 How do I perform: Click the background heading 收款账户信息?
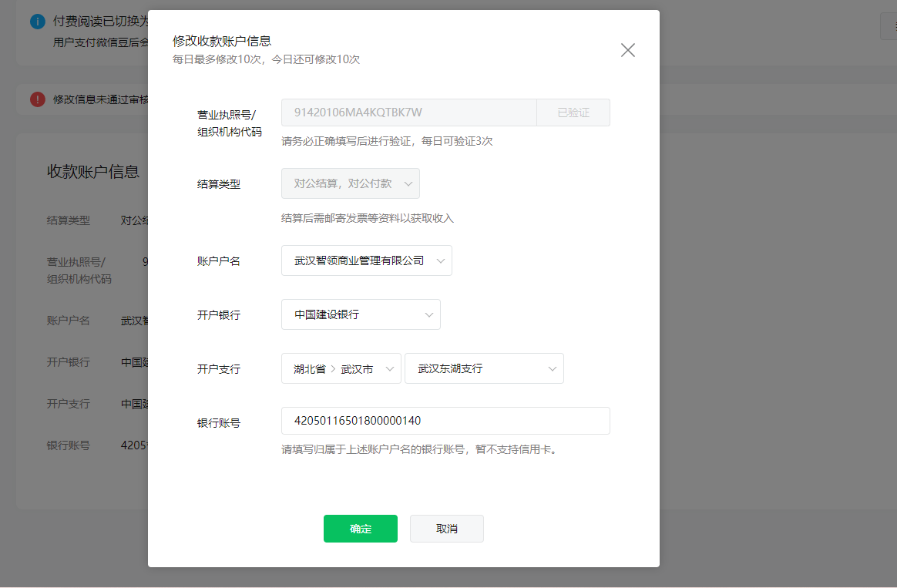pos(93,172)
